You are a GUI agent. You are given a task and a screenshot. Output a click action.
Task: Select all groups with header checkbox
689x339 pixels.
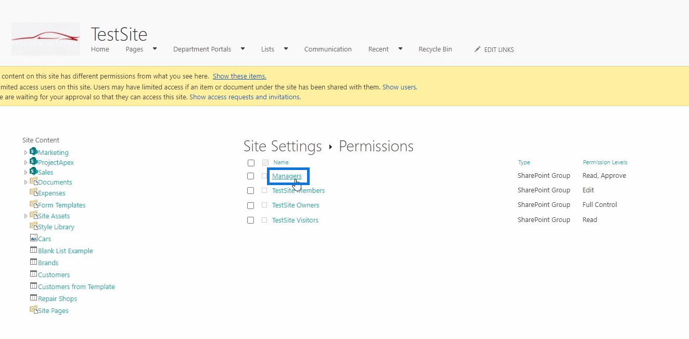click(251, 163)
